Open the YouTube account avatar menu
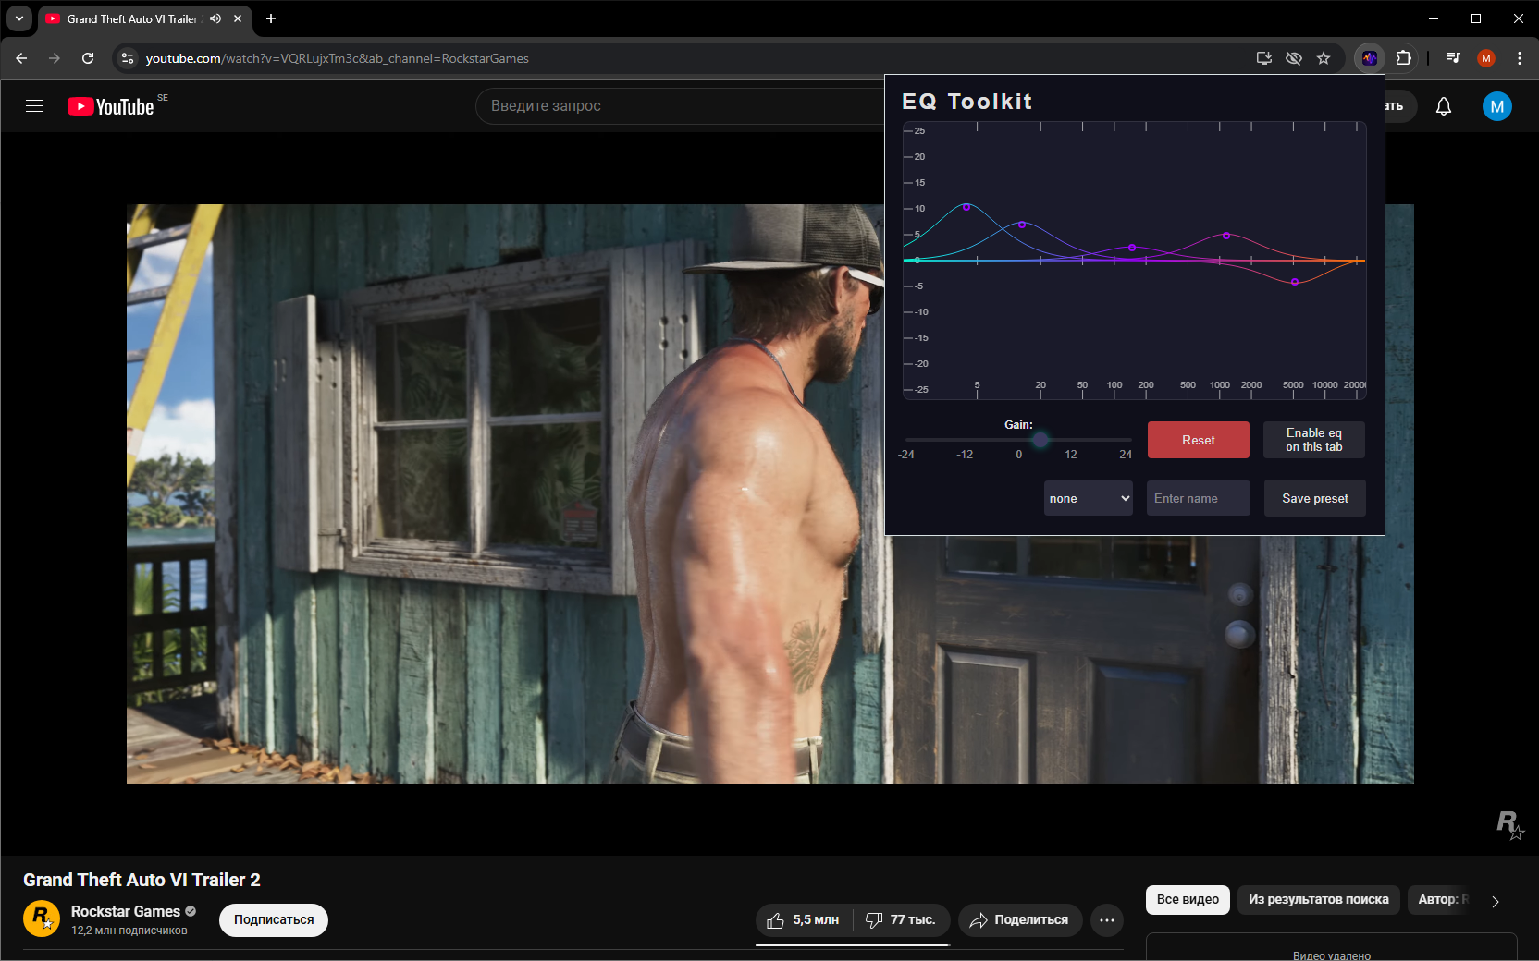Image resolution: width=1539 pixels, height=961 pixels. click(1496, 106)
